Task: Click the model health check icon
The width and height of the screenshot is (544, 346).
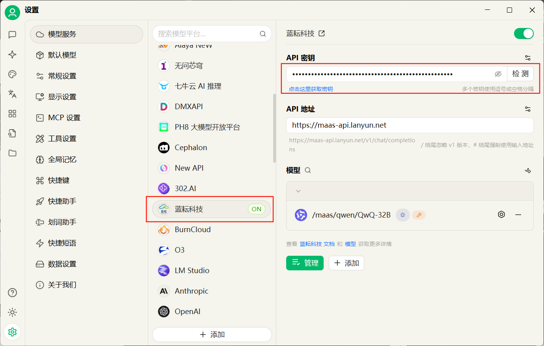Action: pos(528,170)
